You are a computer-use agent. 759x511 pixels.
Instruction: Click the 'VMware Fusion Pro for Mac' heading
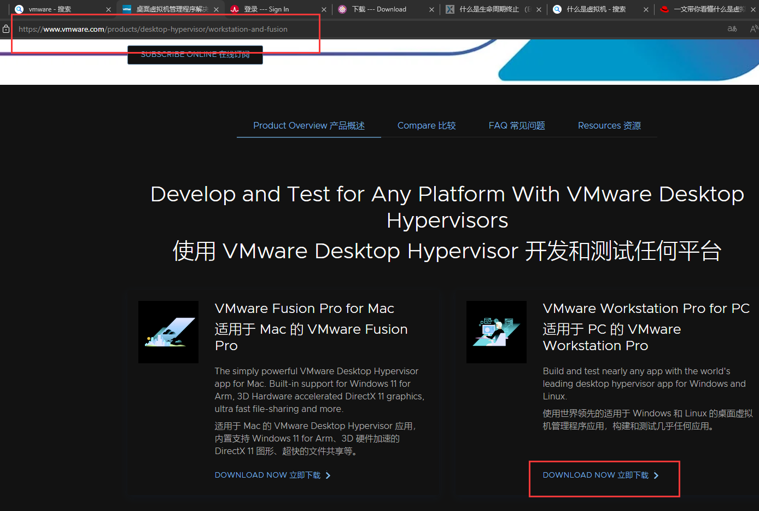305,309
